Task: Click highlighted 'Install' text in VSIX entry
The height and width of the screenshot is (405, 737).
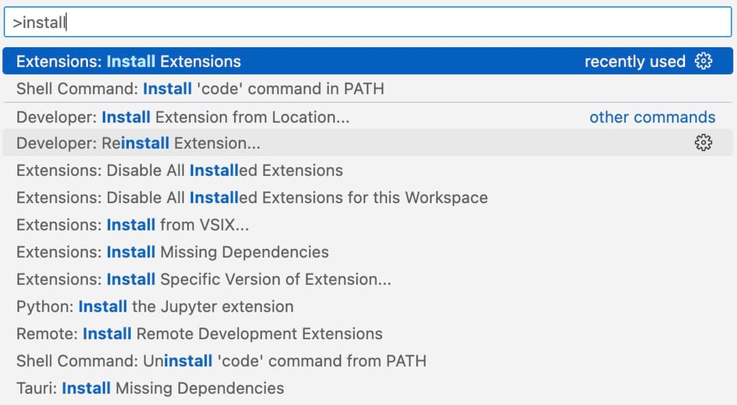Action: pos(130,225)
